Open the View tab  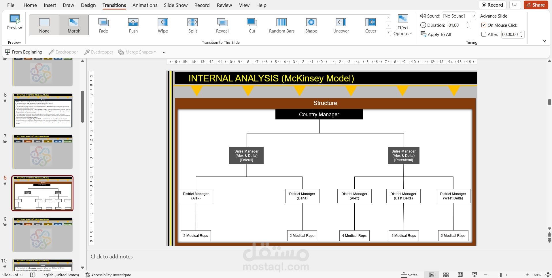pyautogui.click(x=244, y=5)
